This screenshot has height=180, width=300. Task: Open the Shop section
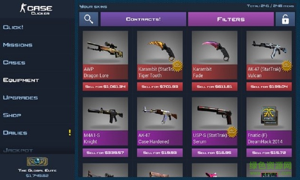click(12, 115)
